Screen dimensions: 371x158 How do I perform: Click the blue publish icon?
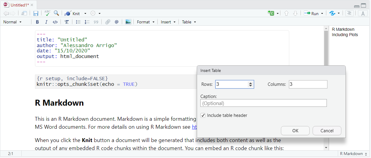[332, 13]
